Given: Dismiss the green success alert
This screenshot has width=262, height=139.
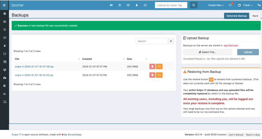Looking at the screenshot, I should click(256, 26).
